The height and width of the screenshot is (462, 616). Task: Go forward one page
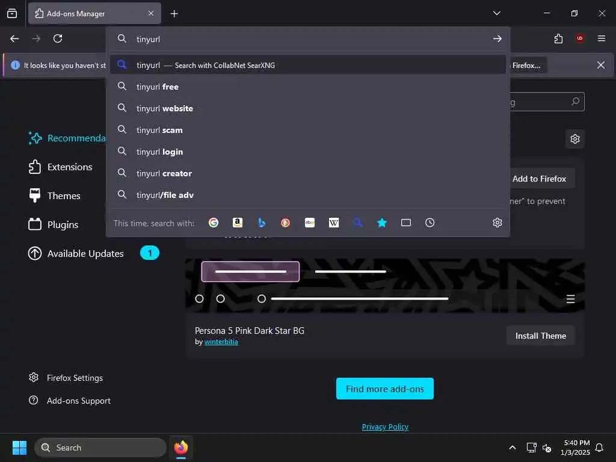point(36,38)
